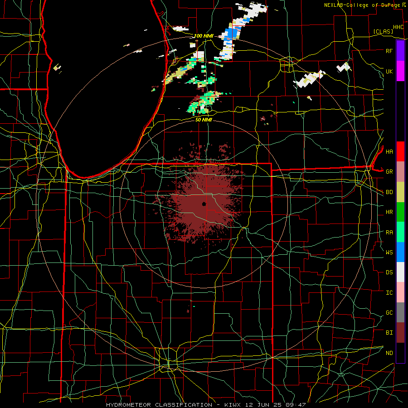This screenshot has height=408, width=408.
Task: Click the ND legend label
Action: click(389, 353)
